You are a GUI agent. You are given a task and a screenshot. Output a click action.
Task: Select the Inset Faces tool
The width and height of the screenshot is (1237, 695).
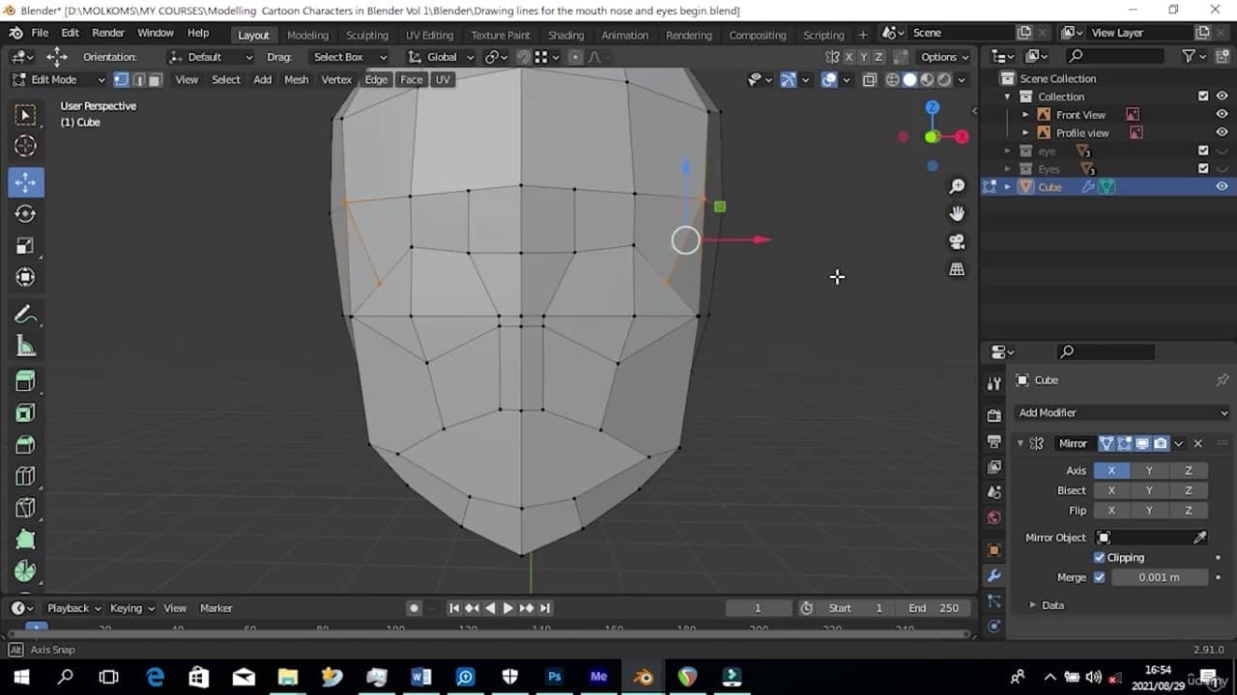[x=26, y=413]
